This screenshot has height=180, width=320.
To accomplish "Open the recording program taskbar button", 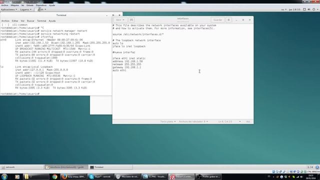I will point(208,176).
